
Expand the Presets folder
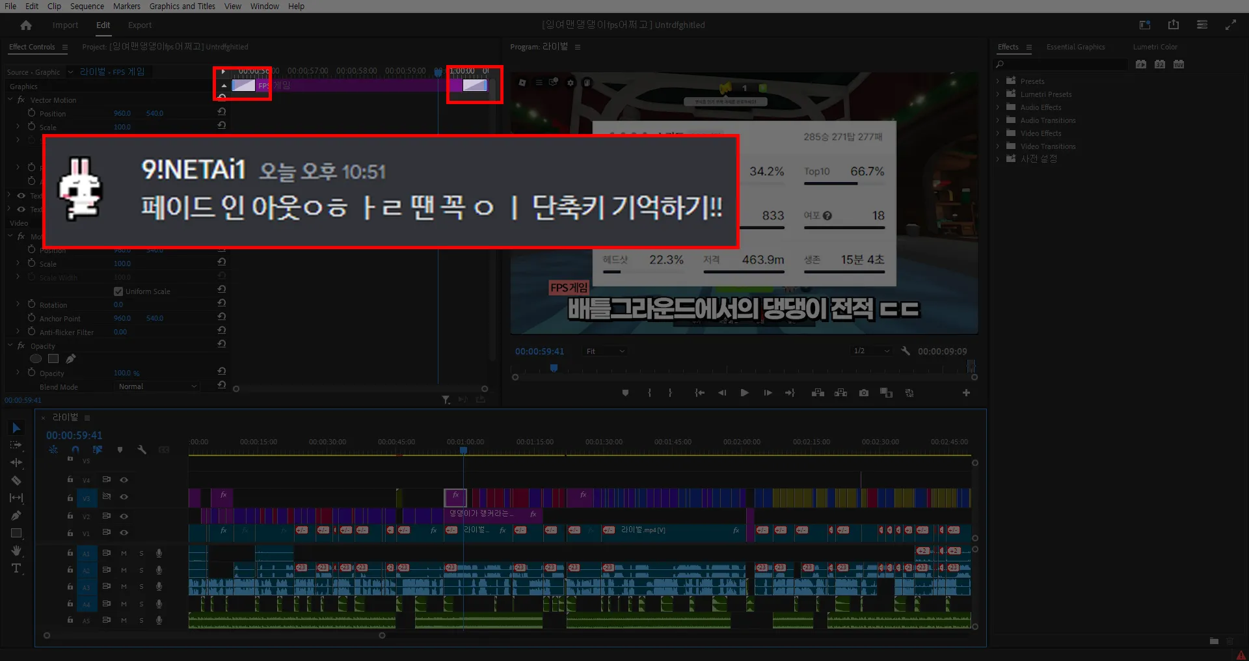(x=997, y=81)
